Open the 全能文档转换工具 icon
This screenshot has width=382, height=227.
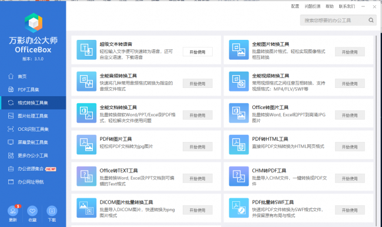86,113
